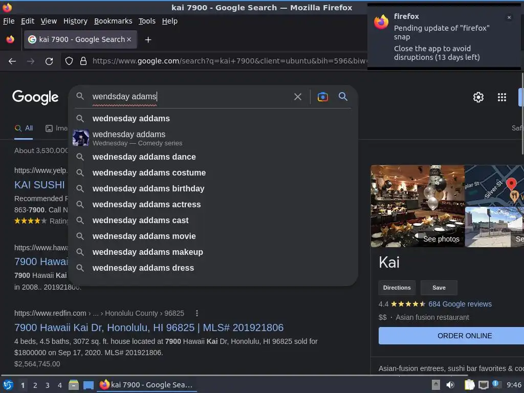Click the volume speaker tray icon
Image resolution: width=524 pixels, height=393 pixels.
(450, 385)
